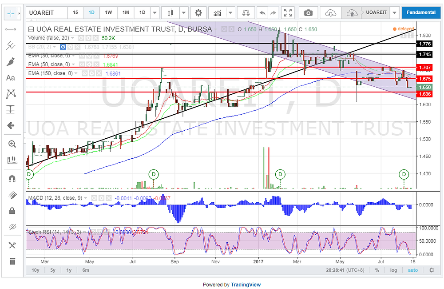Load chart layout cloud download icon

tap(330, 13)
